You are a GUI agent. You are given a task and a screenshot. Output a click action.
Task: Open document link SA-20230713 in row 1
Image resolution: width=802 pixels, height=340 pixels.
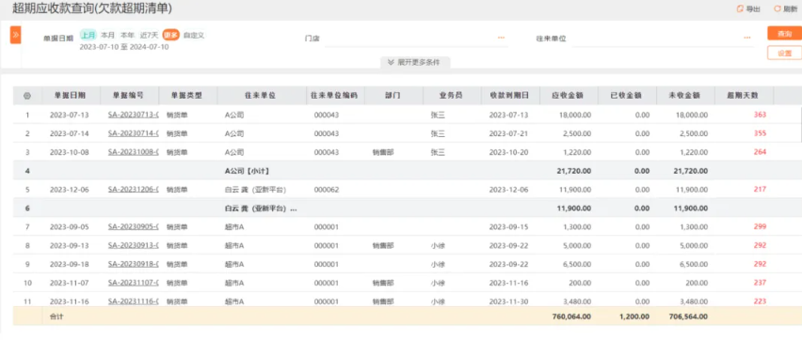[133, 115]
